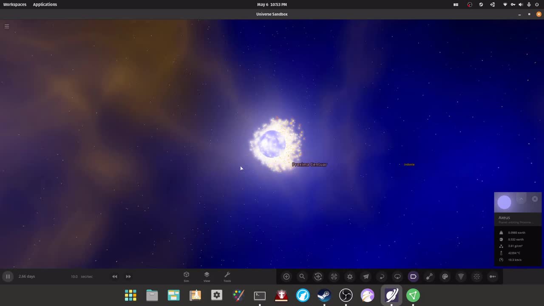Image resolution: width=544 pixels, height=306 pixels.
Task: Click the Axeus planet thumbnail
Action: [x=504, y=202]
